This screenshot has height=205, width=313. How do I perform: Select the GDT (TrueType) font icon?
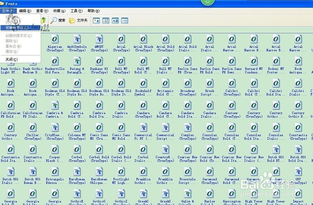pyautogui.click(x=298, y=172)
